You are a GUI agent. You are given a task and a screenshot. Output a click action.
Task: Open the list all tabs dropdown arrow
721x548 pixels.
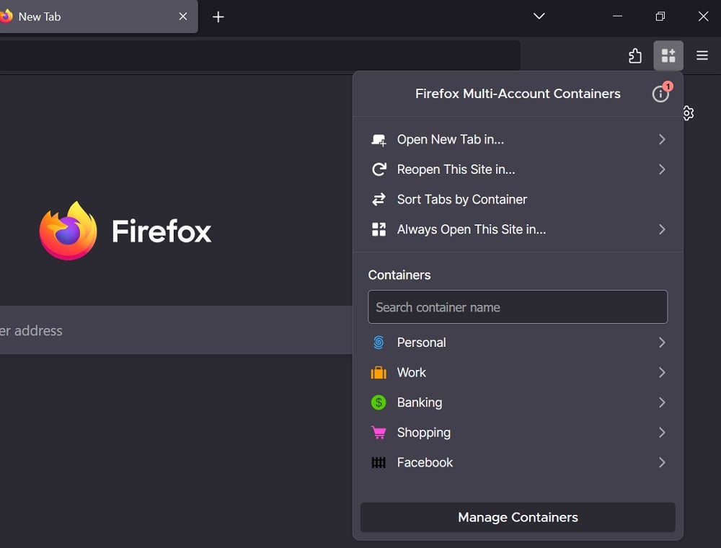tap(539, 16)
